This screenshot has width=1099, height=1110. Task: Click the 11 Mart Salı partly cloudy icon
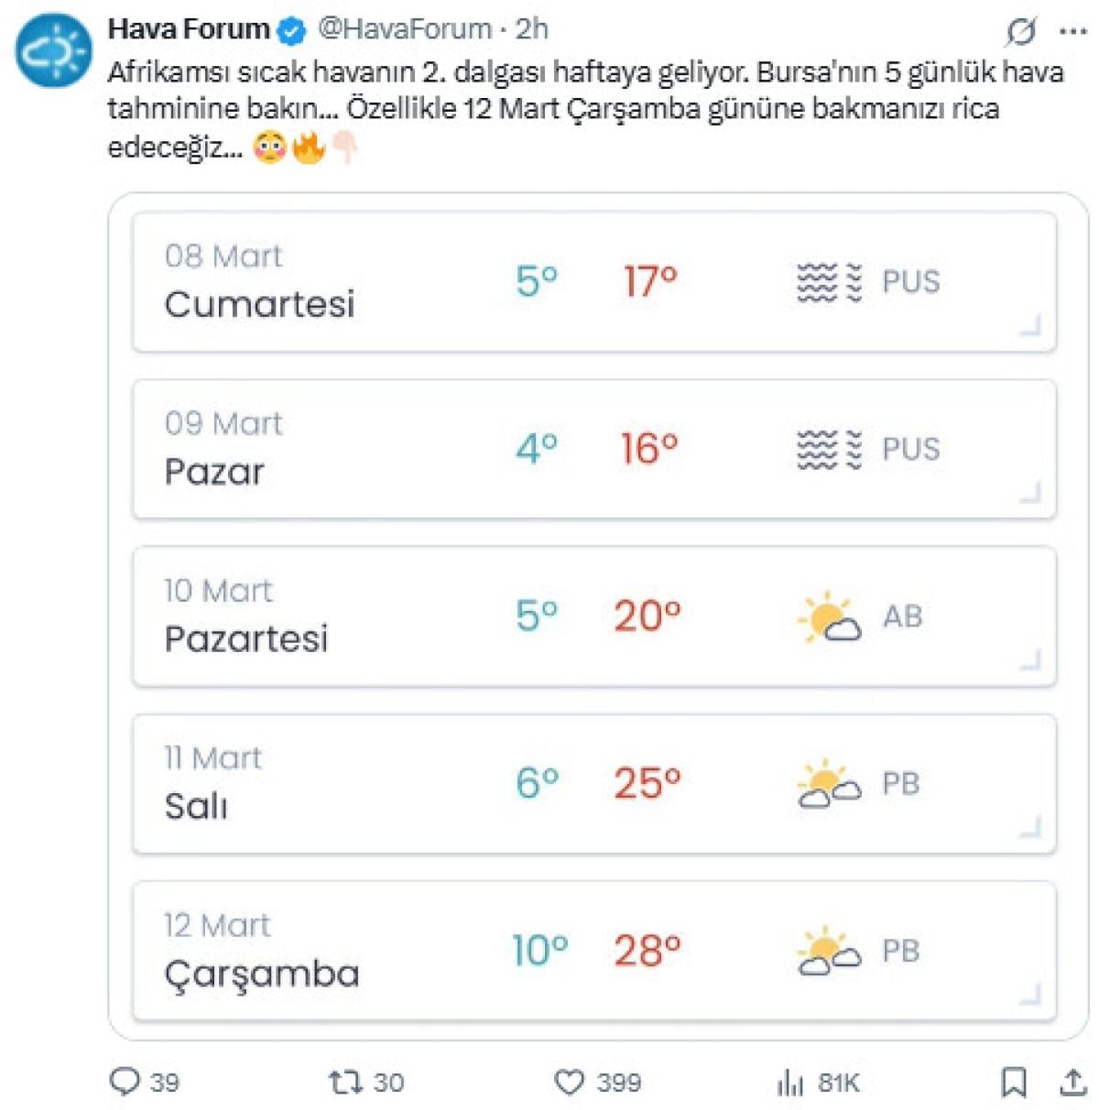[x=829, y=784]
